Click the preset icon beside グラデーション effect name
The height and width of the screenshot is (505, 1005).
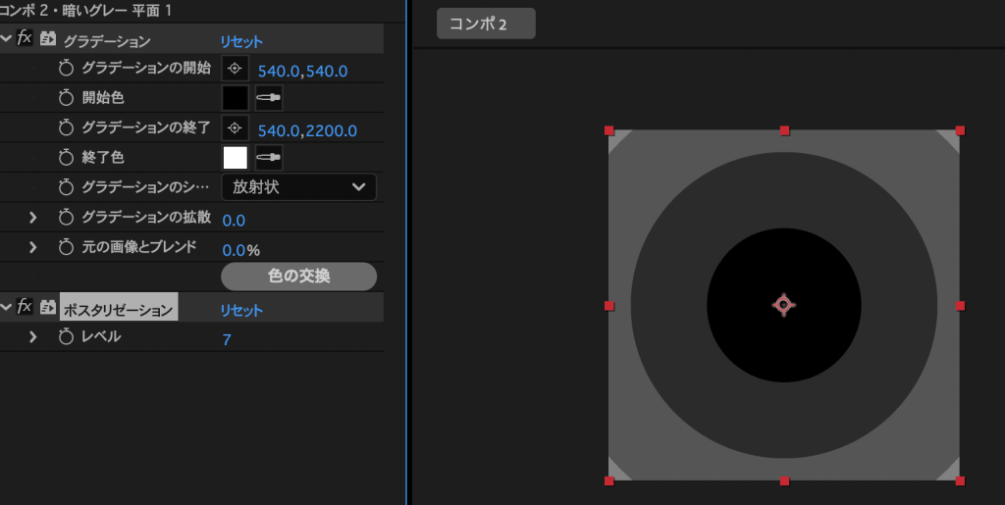coord(47,40)
